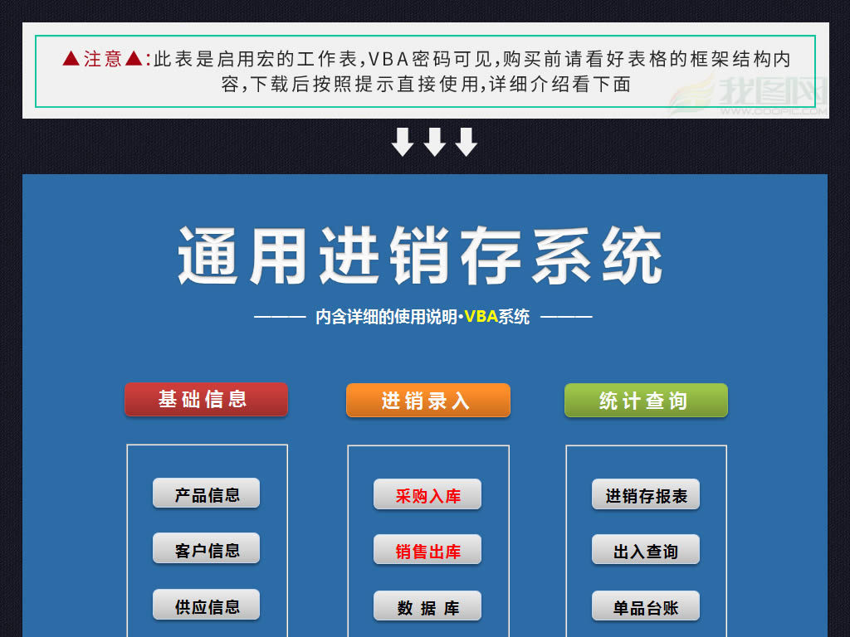Select the green 统计查询 category header
The image size is (850, 637).
(646, 400)
